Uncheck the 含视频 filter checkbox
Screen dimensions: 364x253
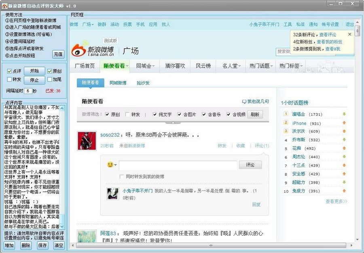click(229, 114)
